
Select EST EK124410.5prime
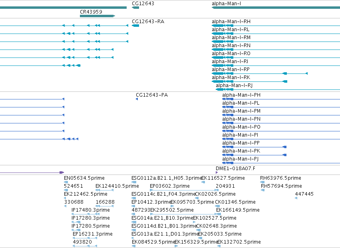click(x=117, y=186)
